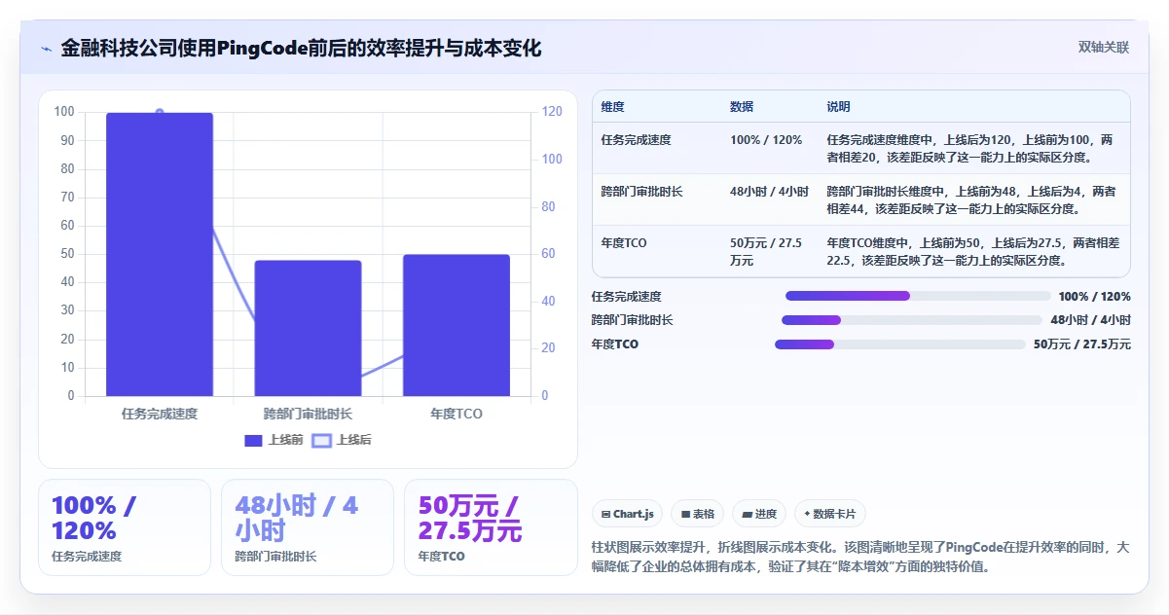Click the 数据 column header

pyautogui.click(x=742, y=107)
